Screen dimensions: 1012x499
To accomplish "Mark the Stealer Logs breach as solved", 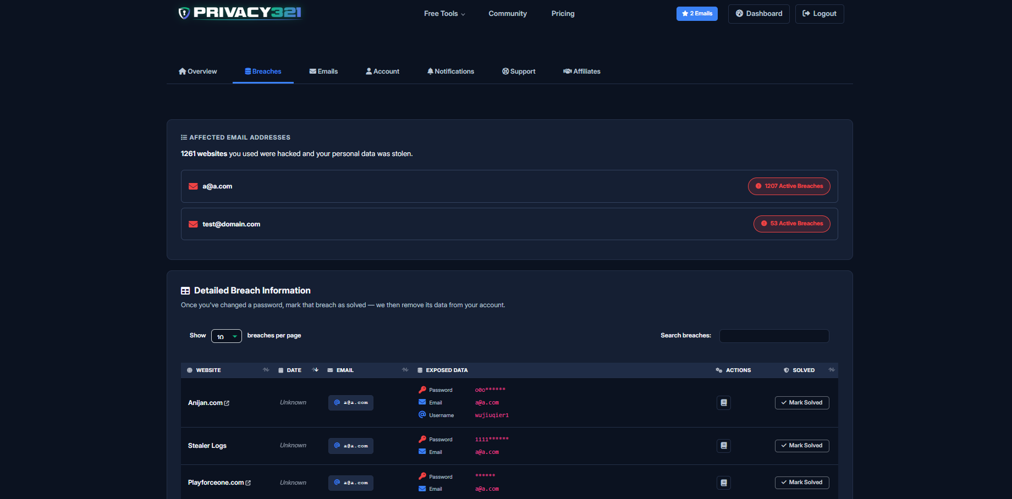I will point(802,446).
